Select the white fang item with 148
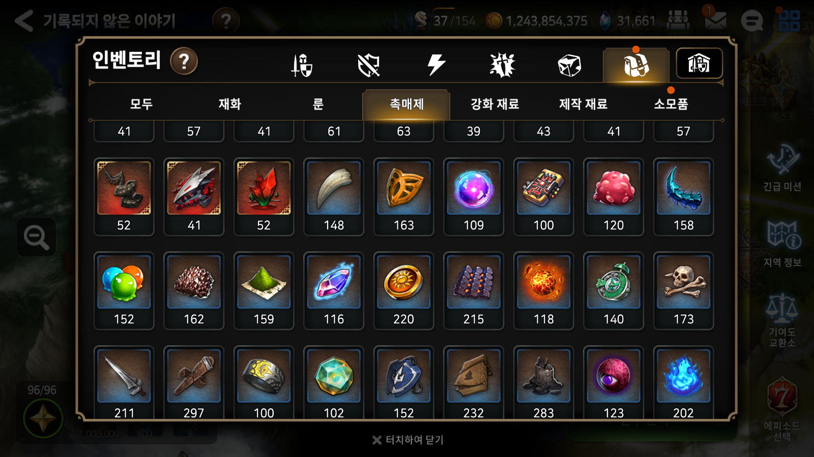 [334, 197]
